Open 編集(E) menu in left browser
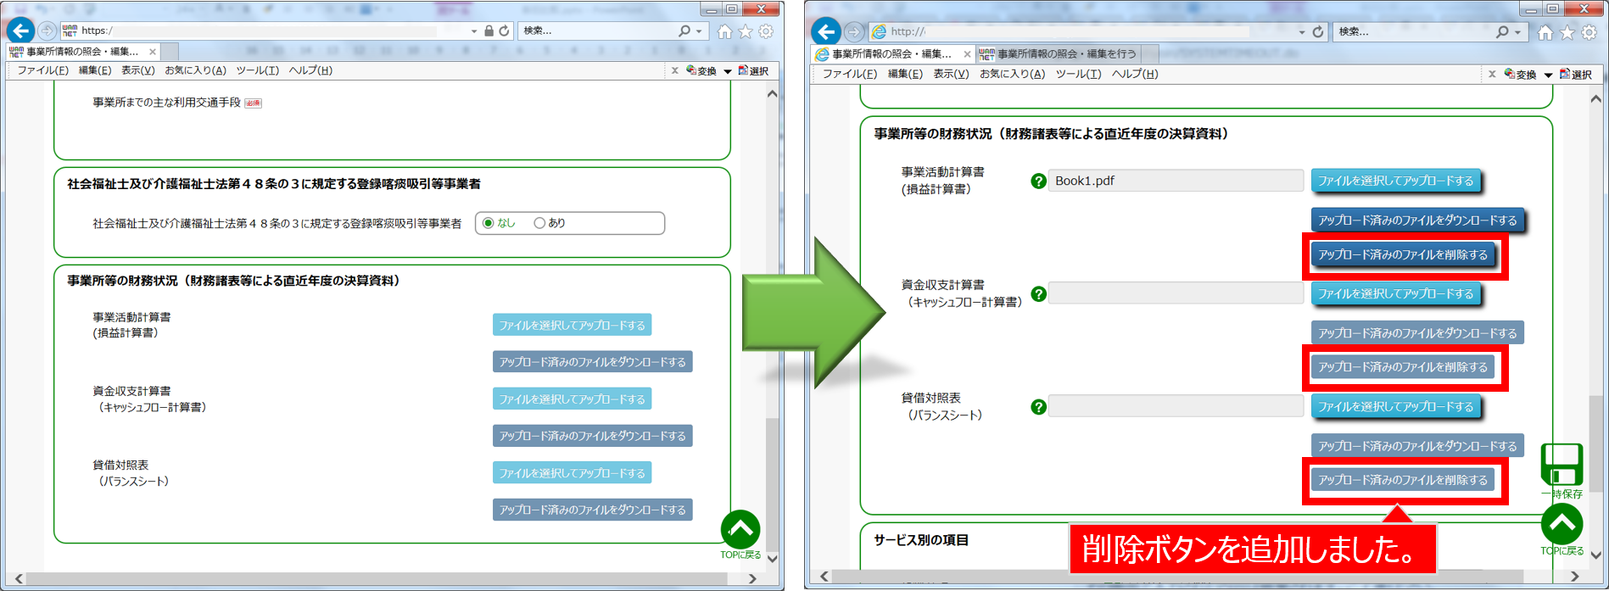The image size is (1609, 591). (x=95, y=70)
